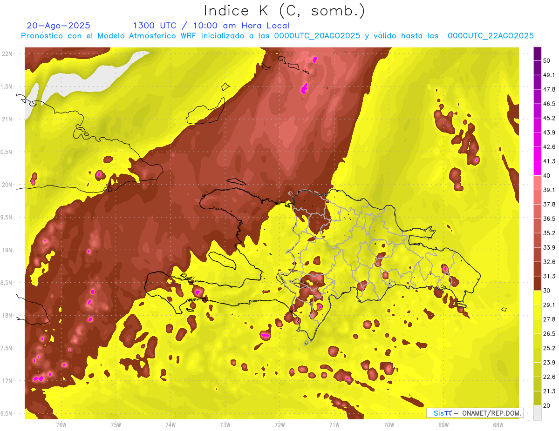Click the "27.8" color scale label
The image size is (559, 431).
tap(549, 319)
